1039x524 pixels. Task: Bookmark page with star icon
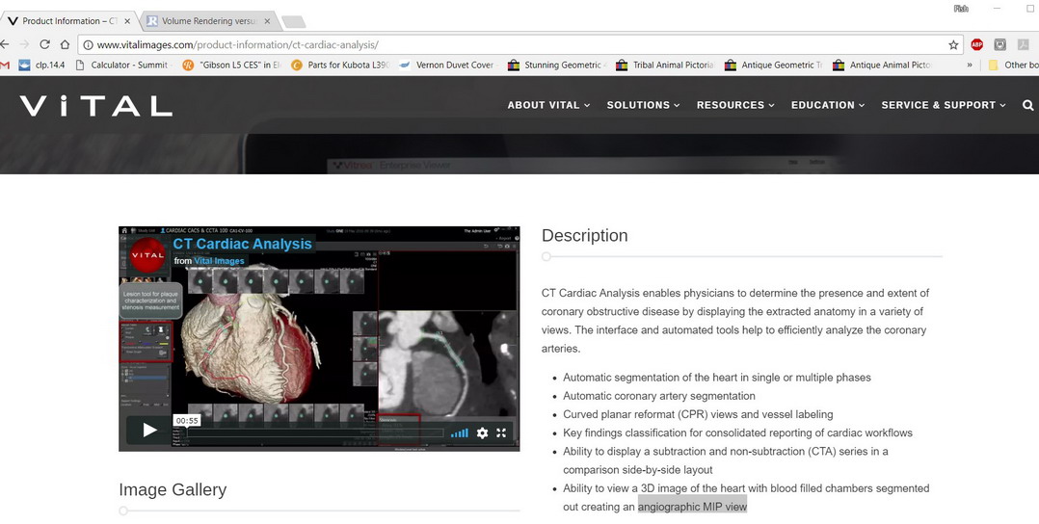tap(953, 44)
